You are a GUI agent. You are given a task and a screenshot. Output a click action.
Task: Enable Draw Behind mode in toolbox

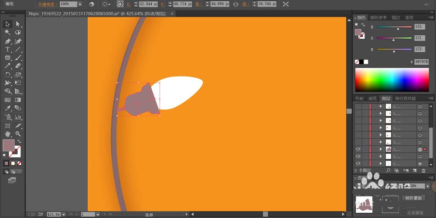[x=13, y=172]
